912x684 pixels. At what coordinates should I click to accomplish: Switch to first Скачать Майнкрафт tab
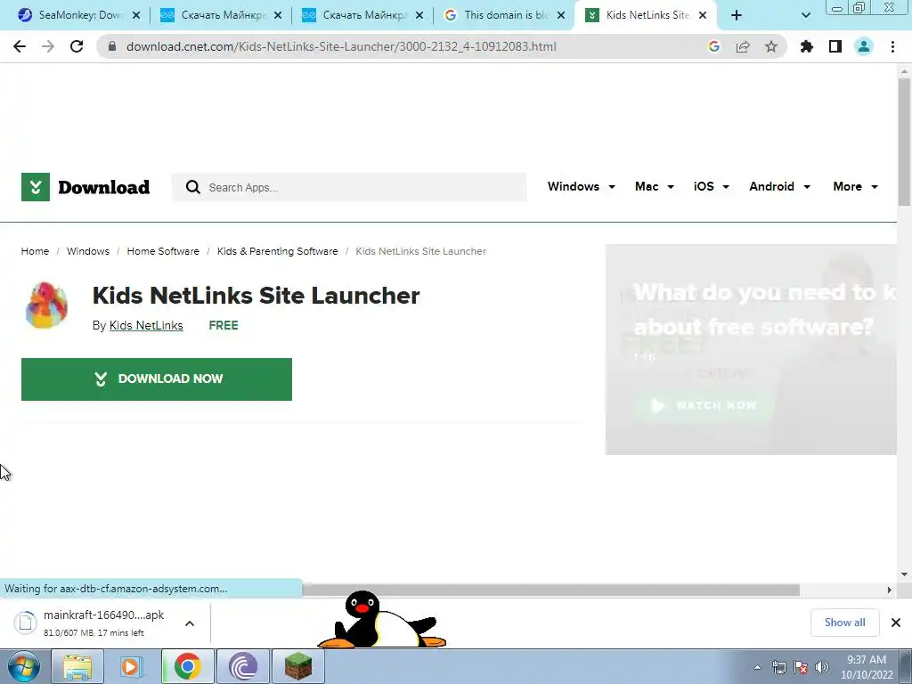click(220, 15)
